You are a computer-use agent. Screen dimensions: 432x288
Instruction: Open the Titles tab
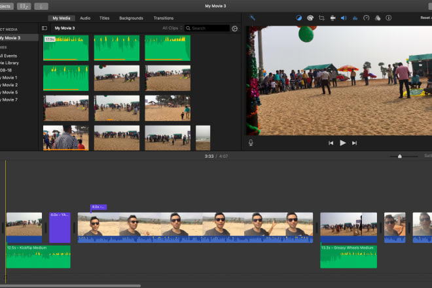pyautogui.click(x=105, y=18)
